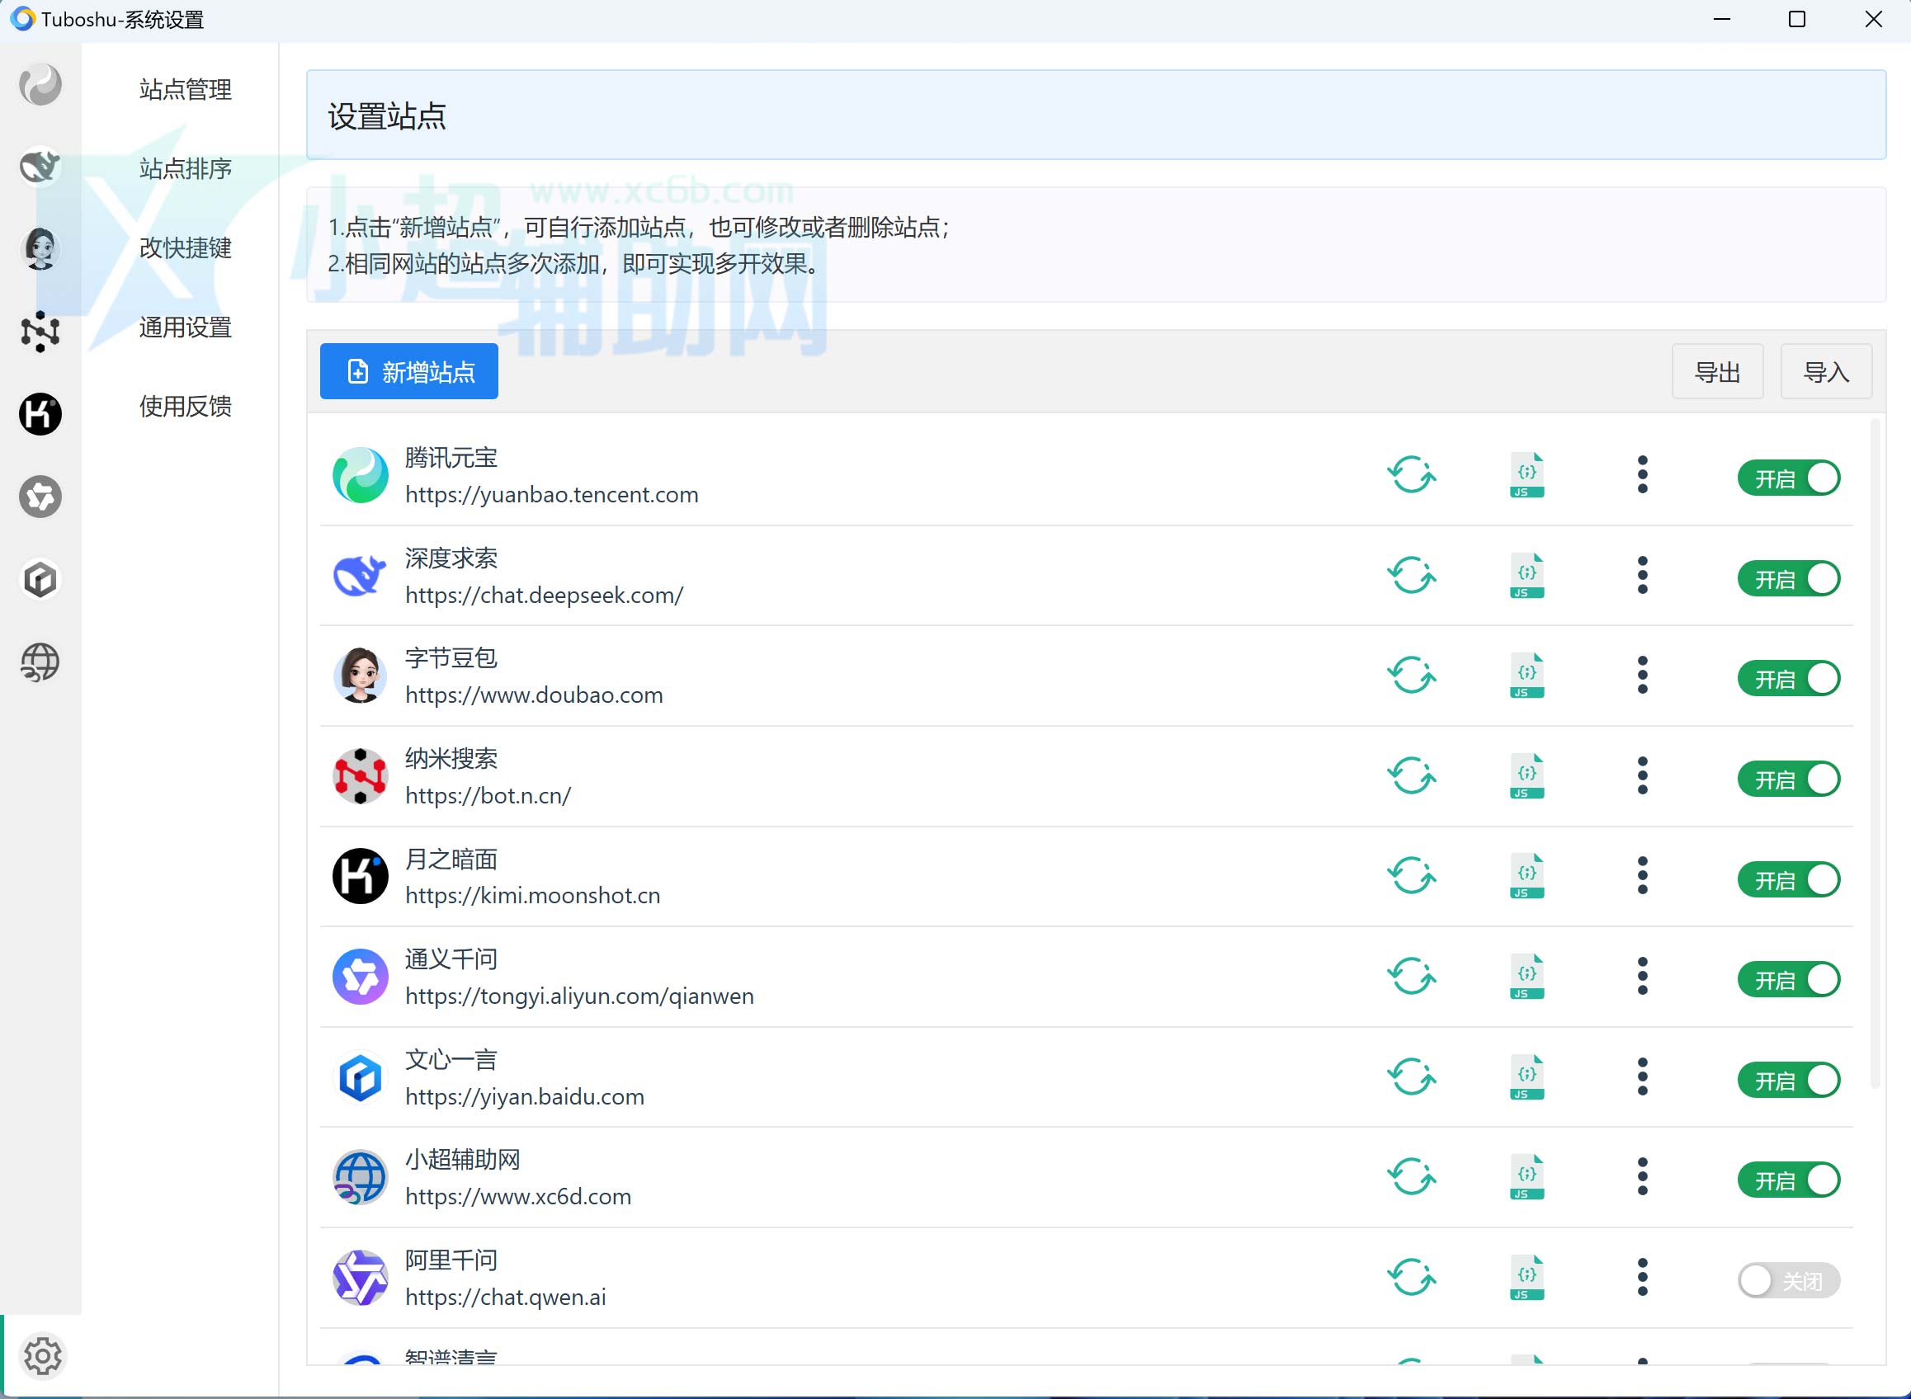This screenshot has width=1911, height=1399.
Task: Click the 月之暗面 Kimi icon in the sidebar
Action: (40, 414)
